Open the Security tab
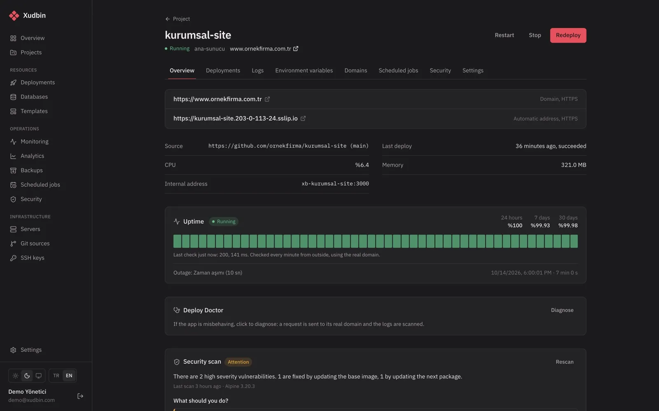Image resolution: width=659 pixels, height=411 pixels. pos(440,71)
